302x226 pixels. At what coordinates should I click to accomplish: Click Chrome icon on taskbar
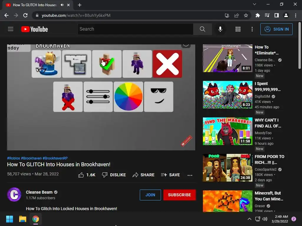click(36, 219)
